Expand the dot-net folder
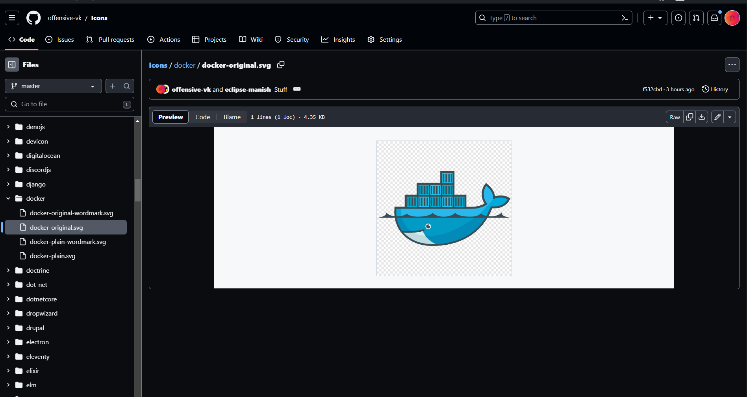Image resolution: width=747 pixels, height=397 pixels. (x=8, y=284)
